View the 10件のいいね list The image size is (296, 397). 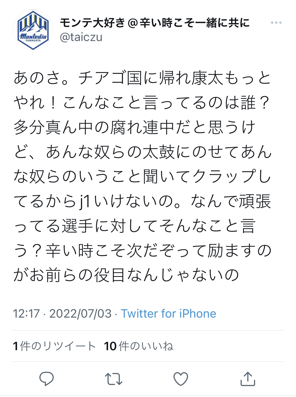(139, 346)
